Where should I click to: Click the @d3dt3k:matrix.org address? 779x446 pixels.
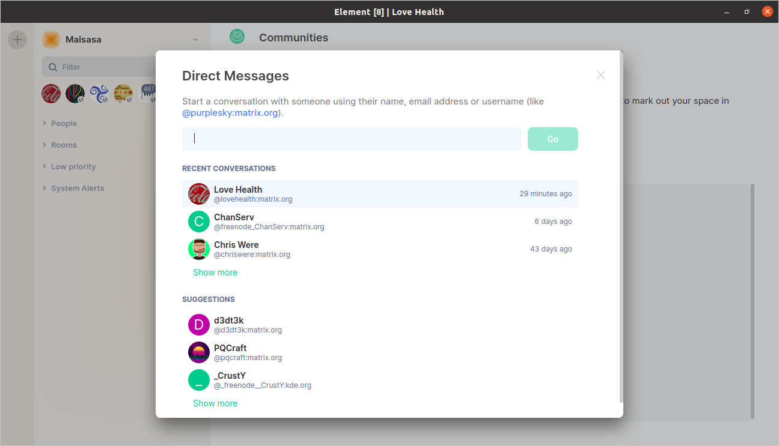(x=248, y=330)
